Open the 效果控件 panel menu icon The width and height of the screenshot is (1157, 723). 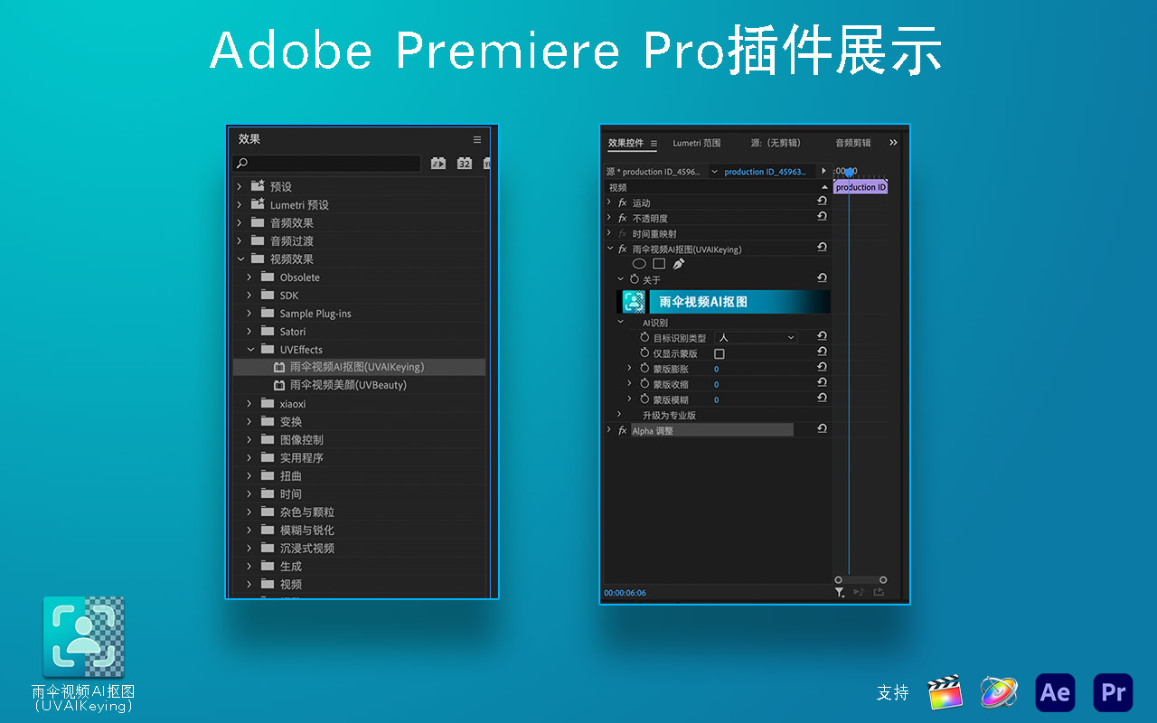[x=654, y=144]
